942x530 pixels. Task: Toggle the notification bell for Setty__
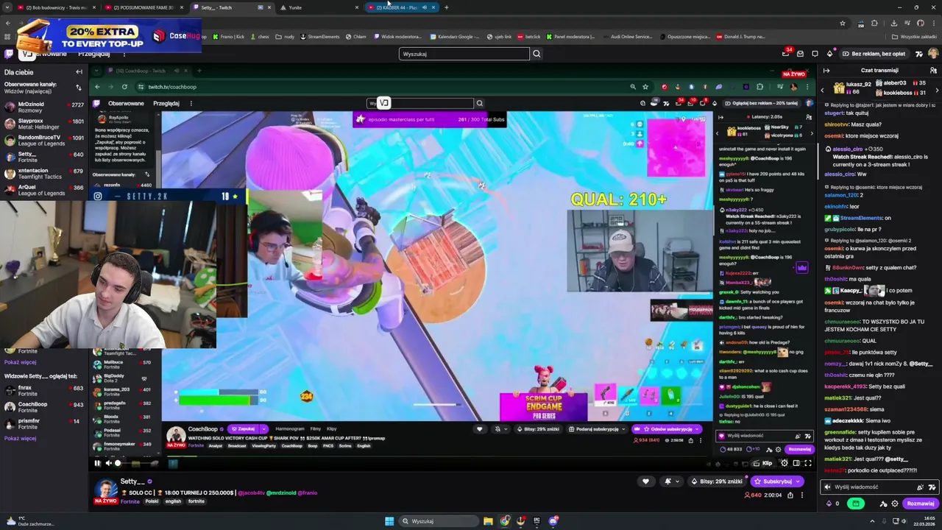(x=668, y=481)
